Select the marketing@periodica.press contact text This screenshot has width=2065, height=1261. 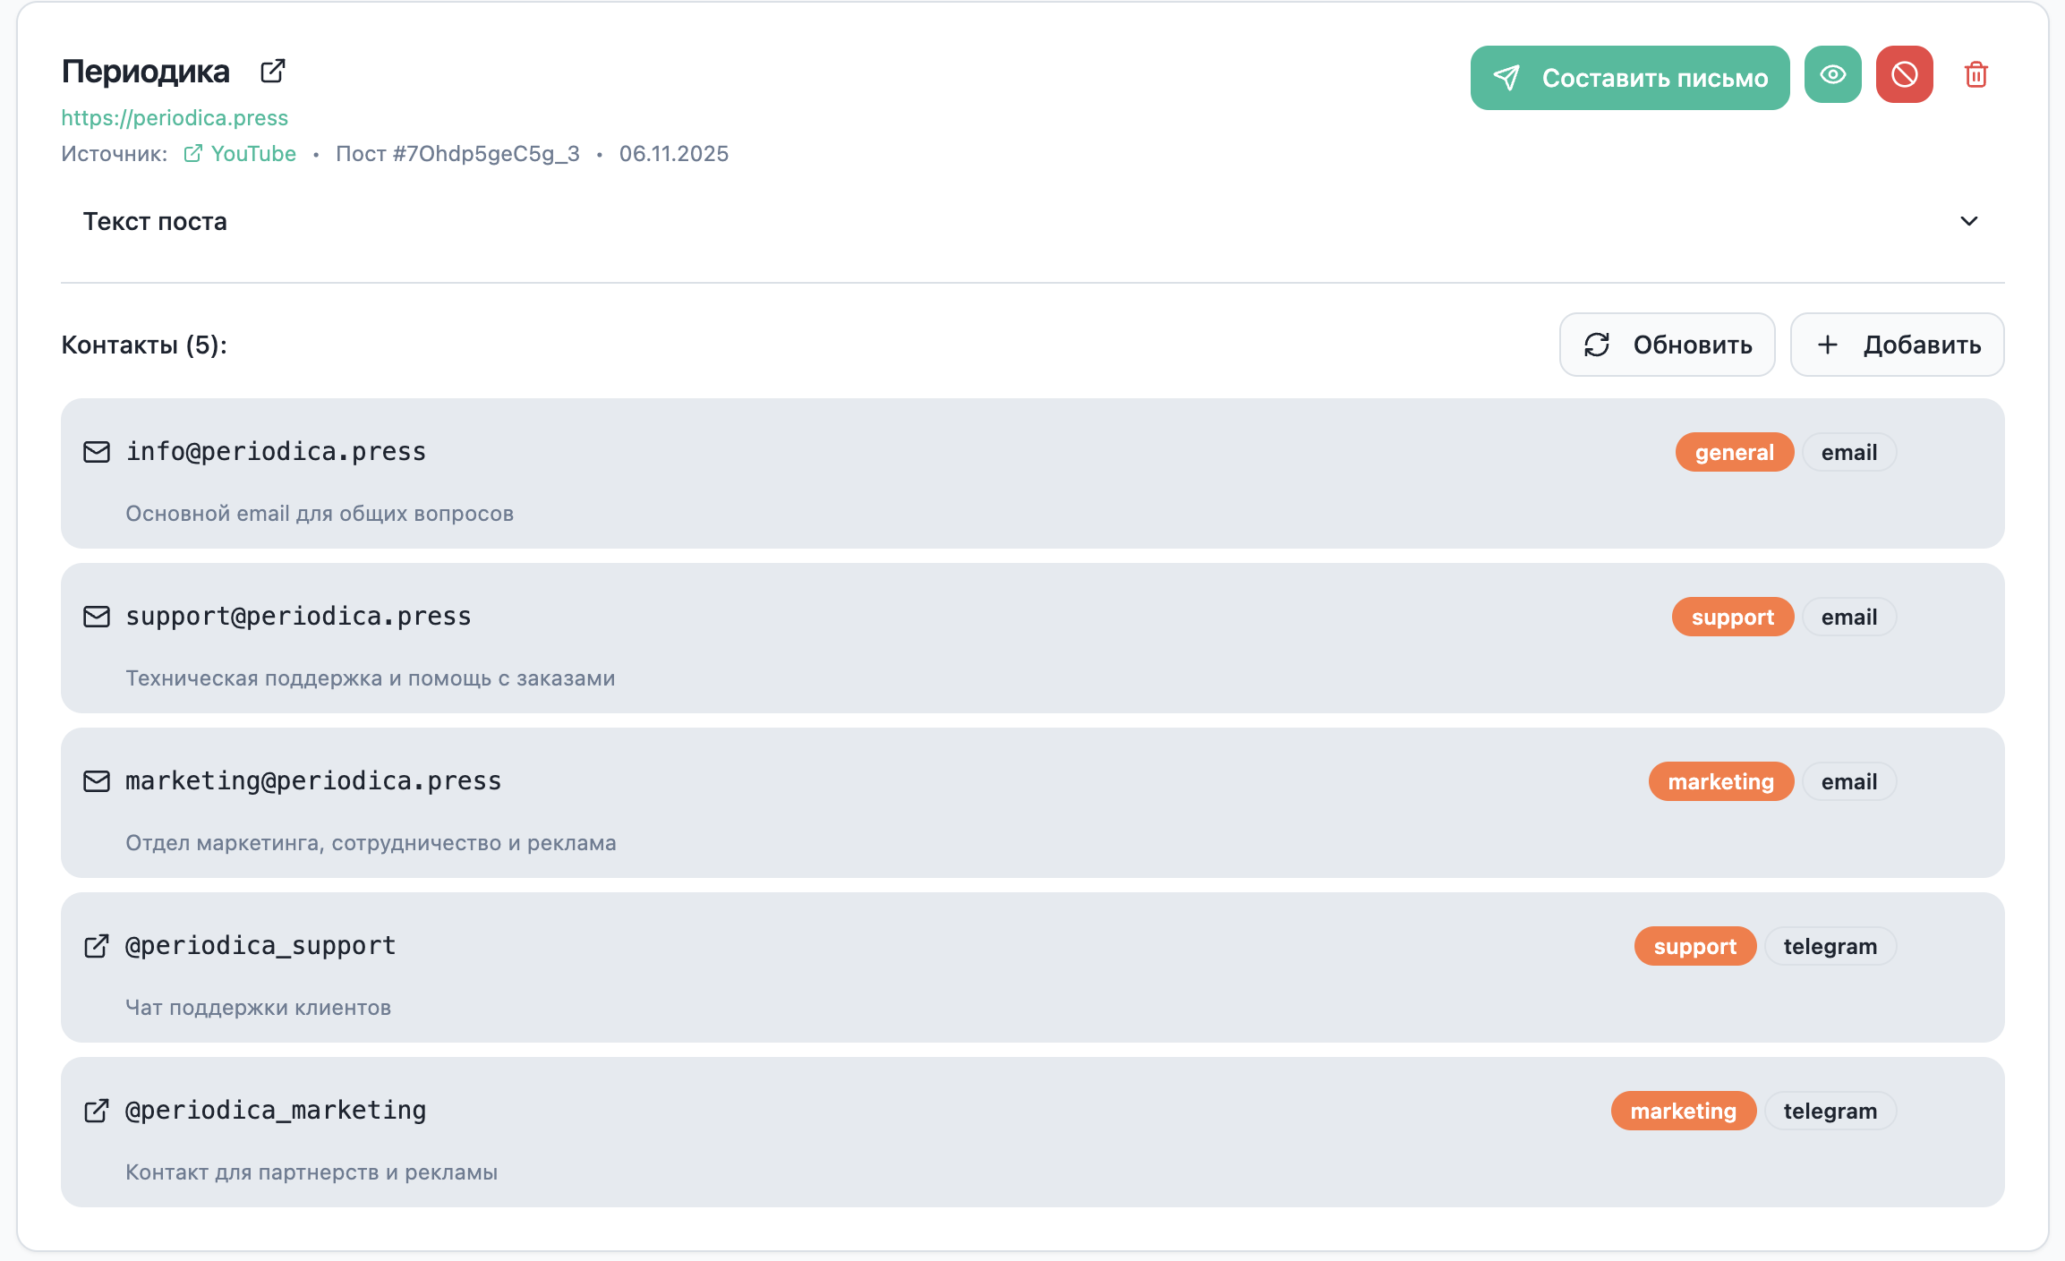[x=313, y=781]
